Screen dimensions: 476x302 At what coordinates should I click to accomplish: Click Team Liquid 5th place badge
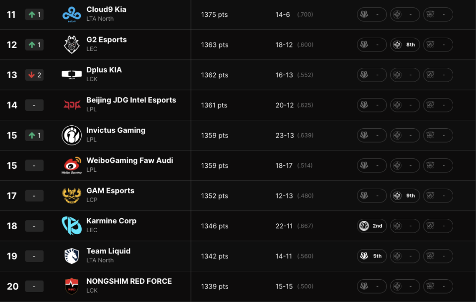pyautogui.click(x=371, y=256)
